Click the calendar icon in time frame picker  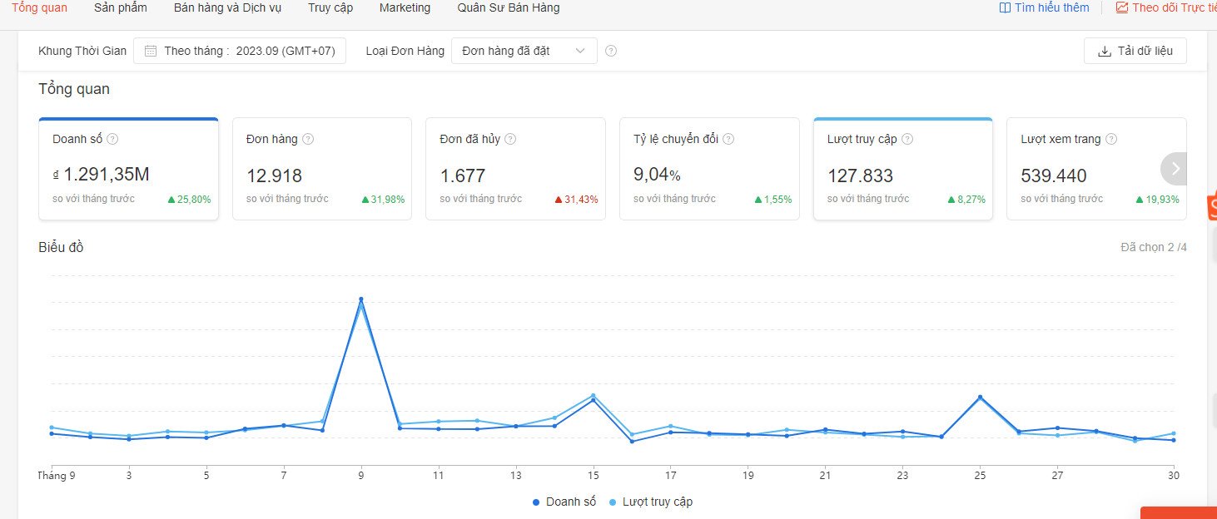coord(151,51)
